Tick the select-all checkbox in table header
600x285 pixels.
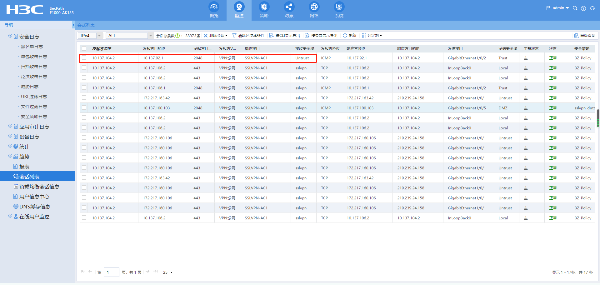[x=84, y=48]
